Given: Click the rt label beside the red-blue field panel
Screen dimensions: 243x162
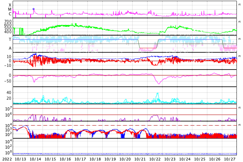Looking at the screenshot, I should [x=239, y=56].
